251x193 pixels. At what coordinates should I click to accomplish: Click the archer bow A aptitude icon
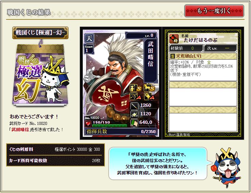point(136,96)
